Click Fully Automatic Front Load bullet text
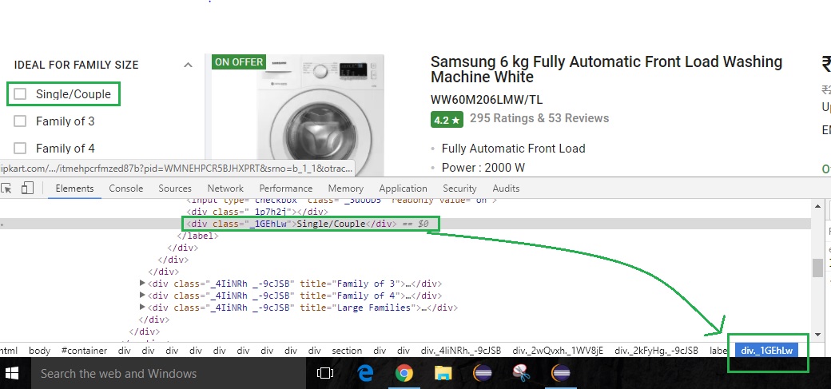 pos(513,149)
